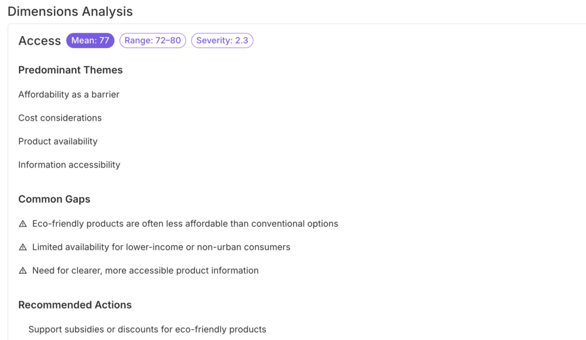The height and width of the screenshot is (340, 586).
Task: Click the Recommended Actions heading
Action: 75,305
